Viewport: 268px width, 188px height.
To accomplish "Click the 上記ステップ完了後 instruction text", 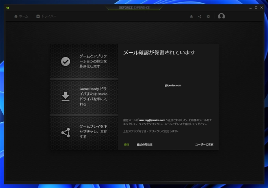I will [x=151, y=131].
